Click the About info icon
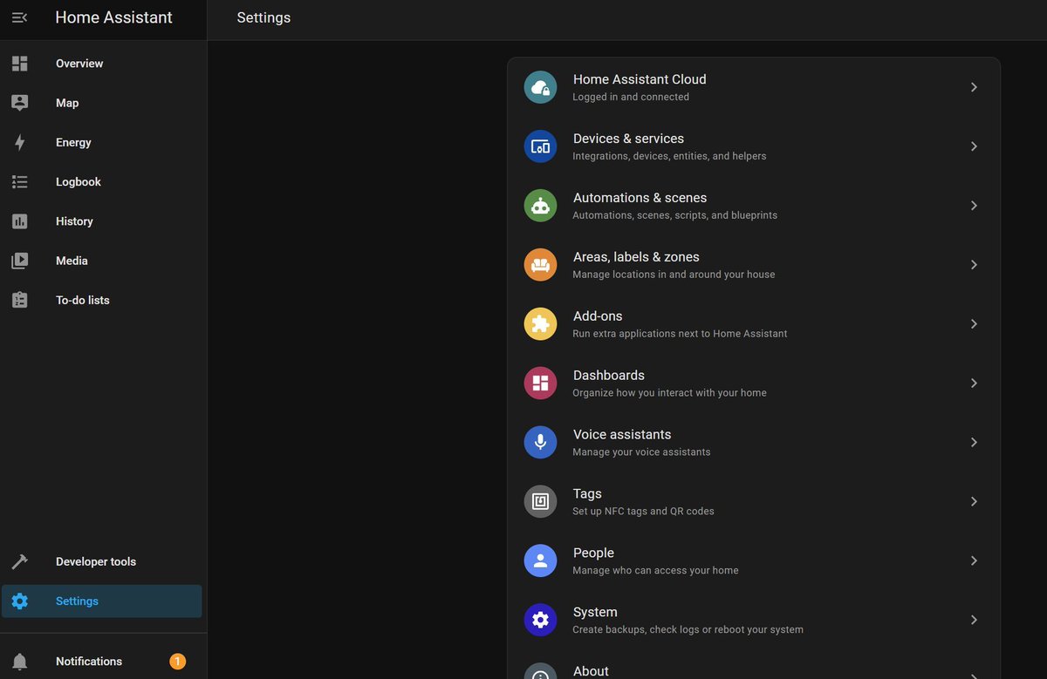This screenshot has height=679, width=1047. pyautogui.click(x=540, y=671)
